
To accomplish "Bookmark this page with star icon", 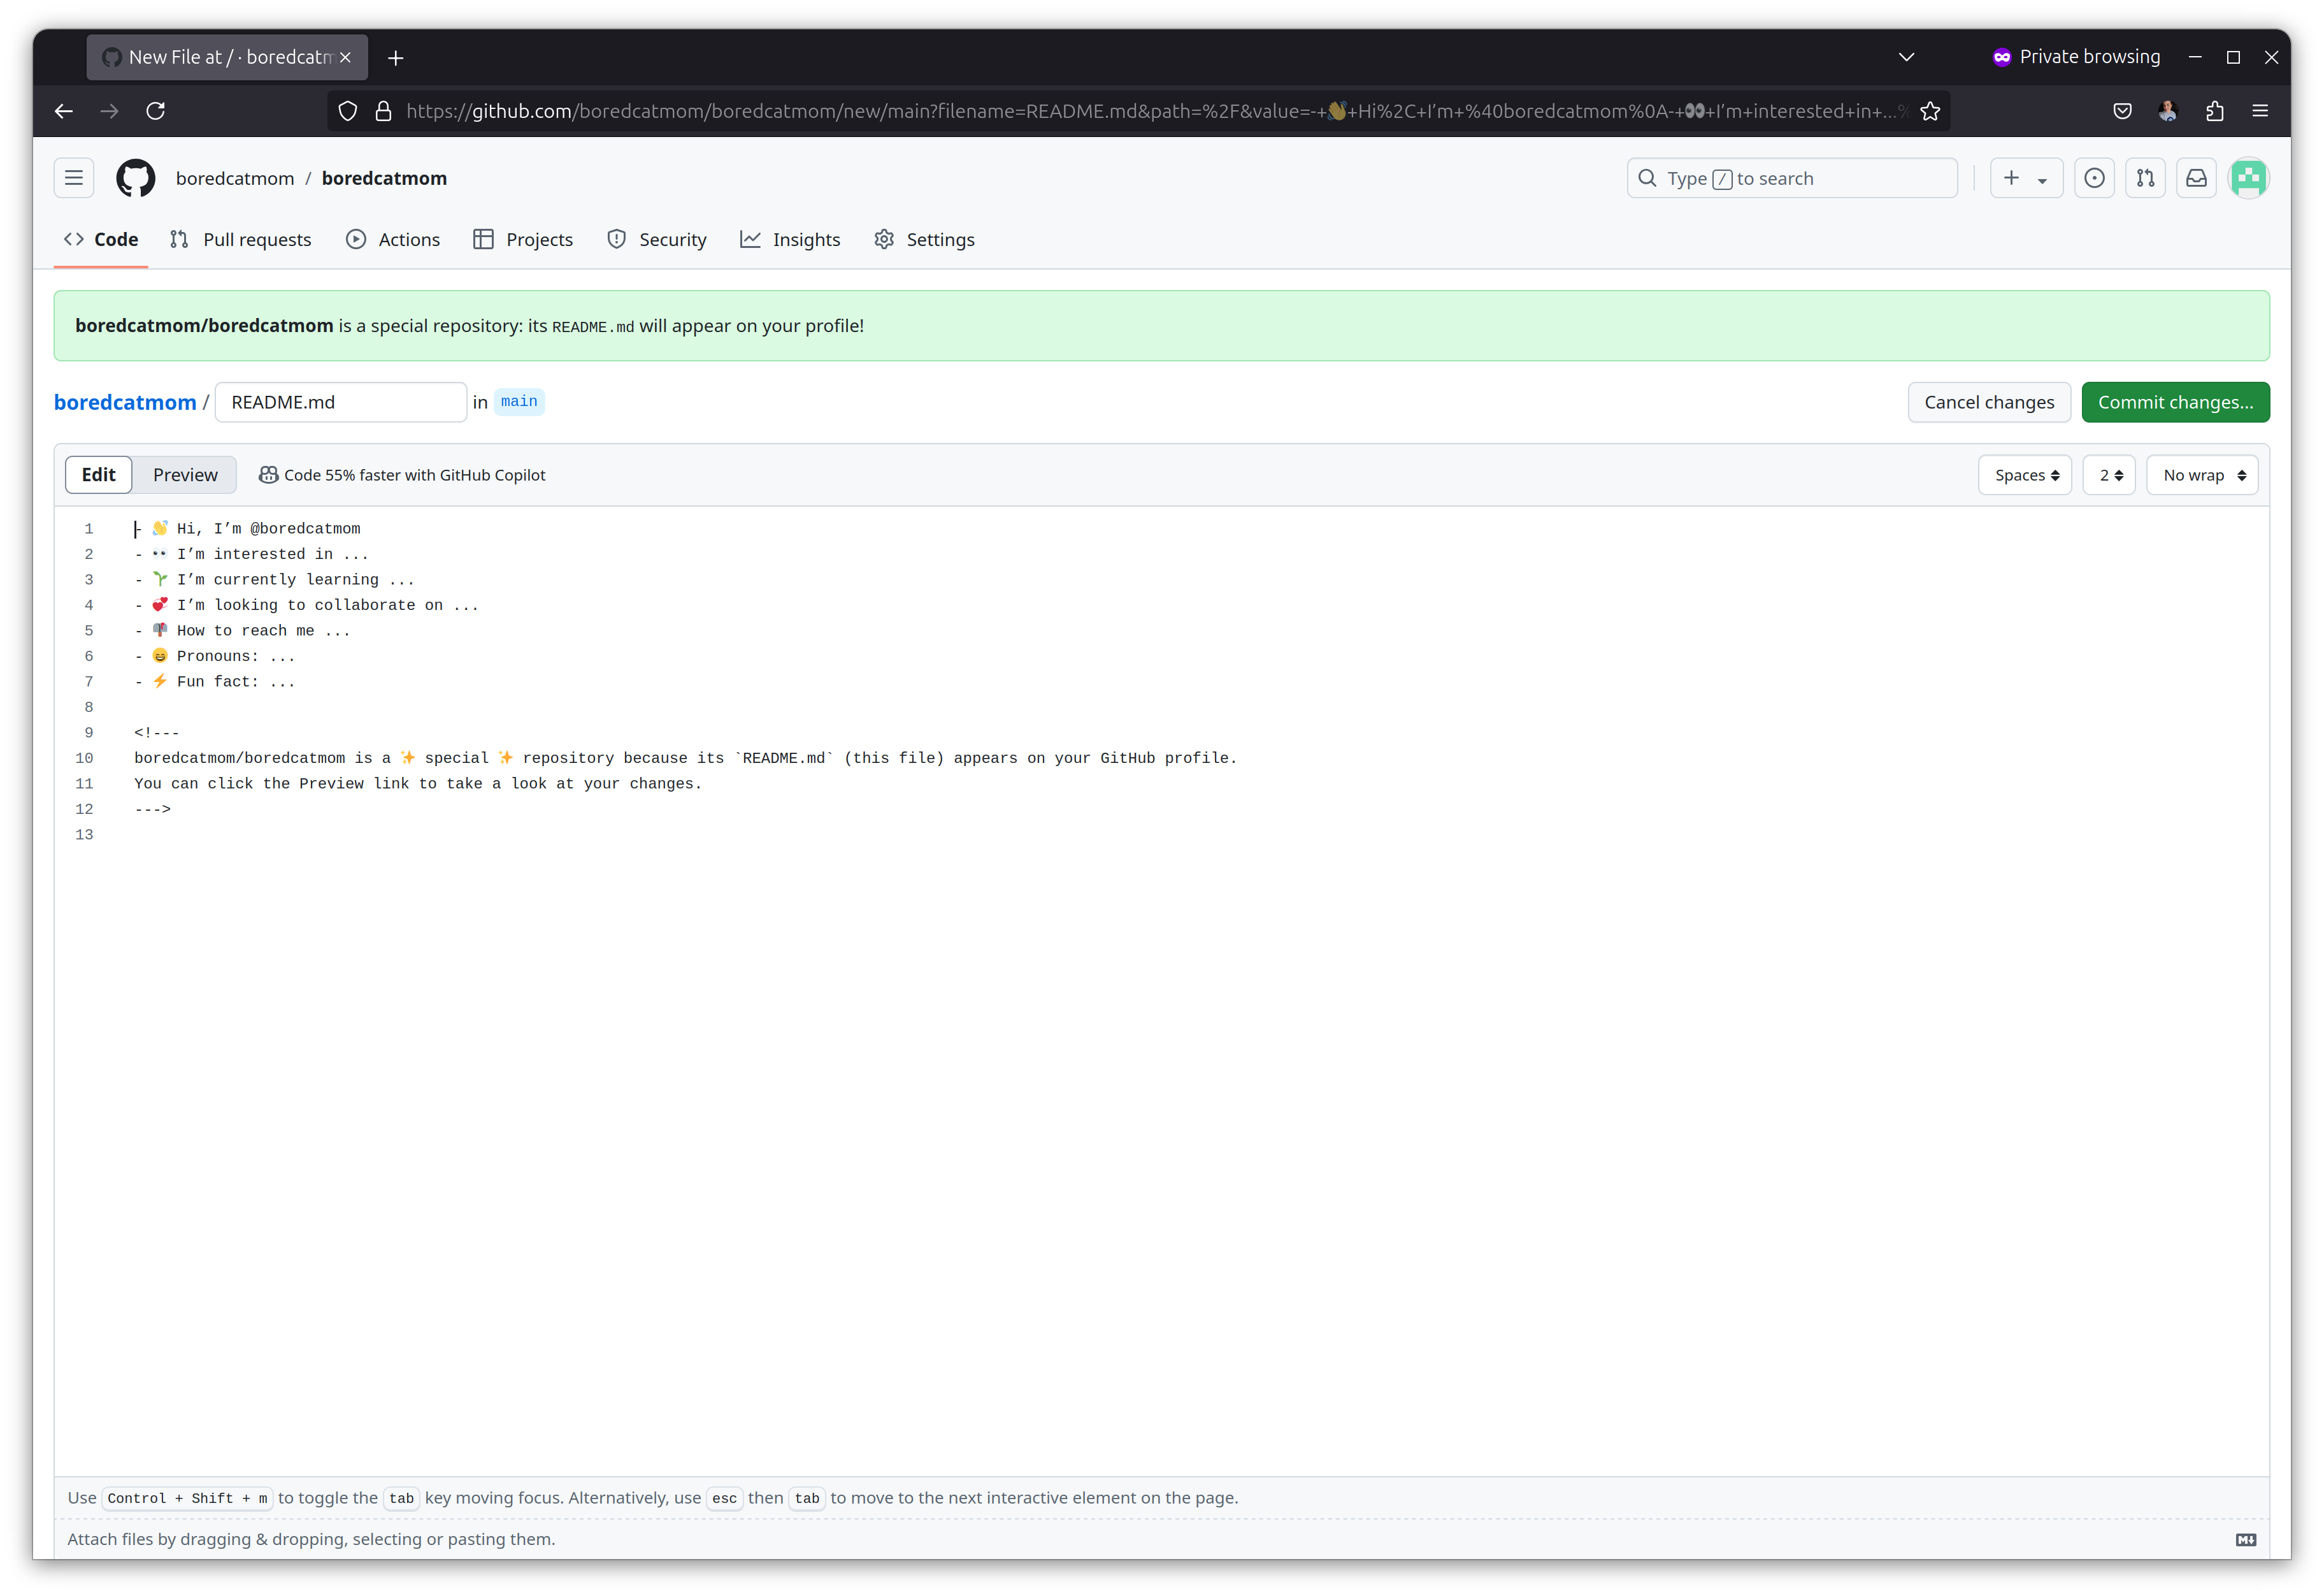I will [x=1930, y=111].
